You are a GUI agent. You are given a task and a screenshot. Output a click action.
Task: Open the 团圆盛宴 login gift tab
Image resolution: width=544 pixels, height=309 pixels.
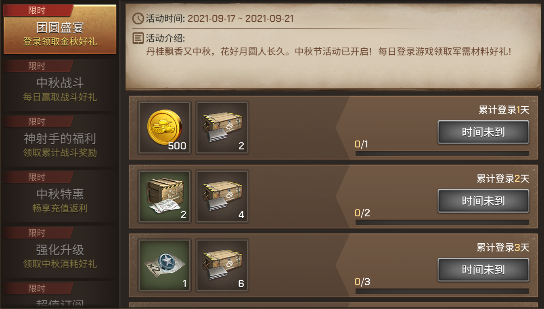tap(60, 29)
